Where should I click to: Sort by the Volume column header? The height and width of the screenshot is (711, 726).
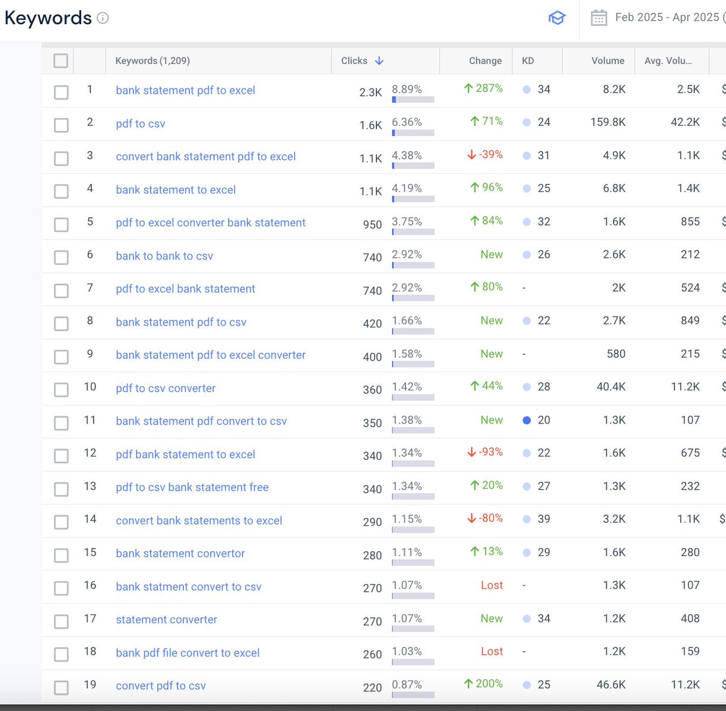(607, 61)
